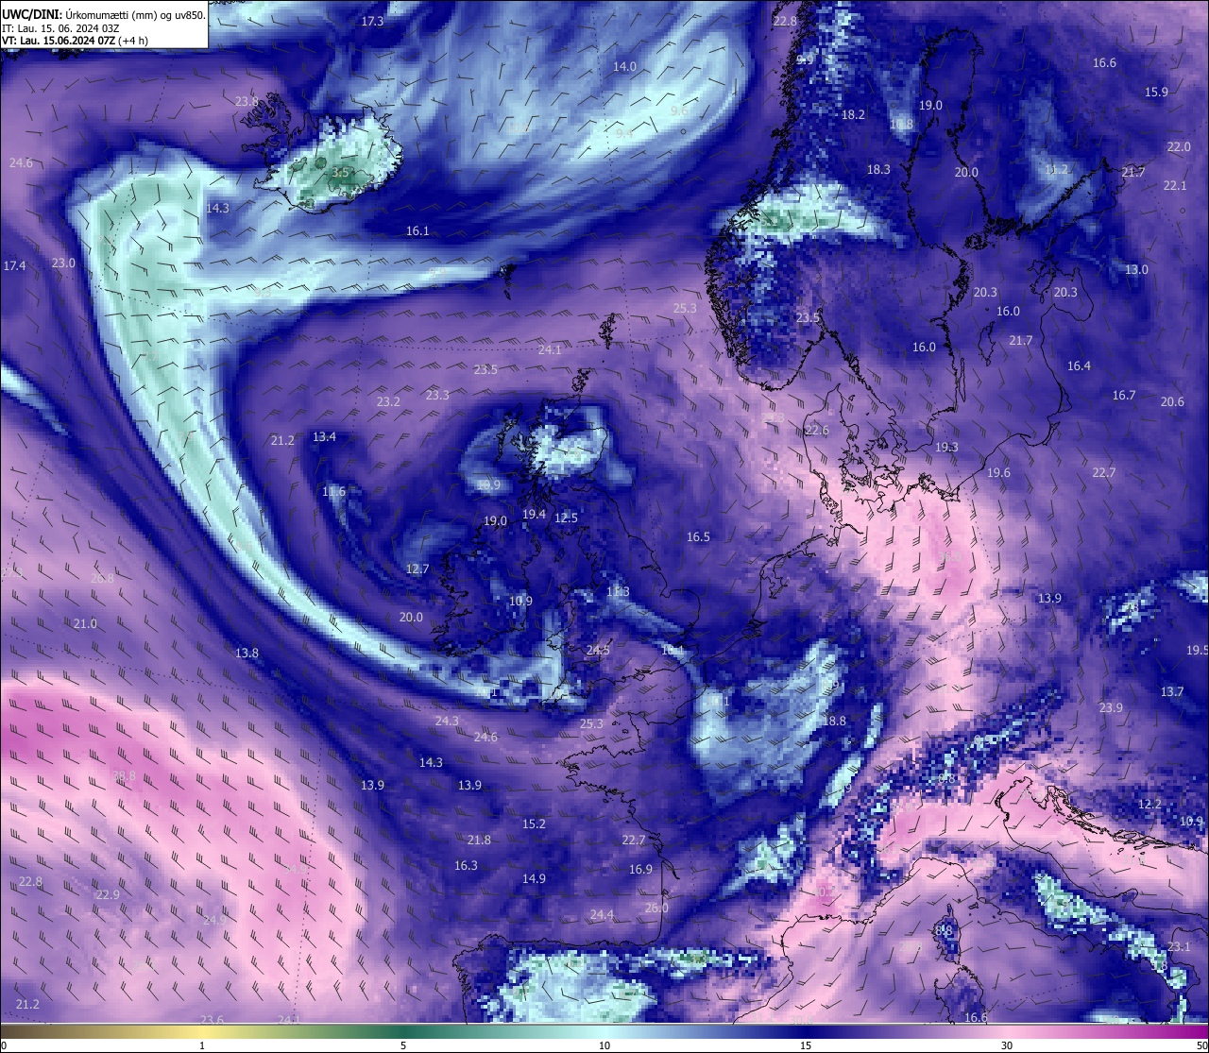Select the 23.9 value in eastern Europe

[x=1111, y=707]
